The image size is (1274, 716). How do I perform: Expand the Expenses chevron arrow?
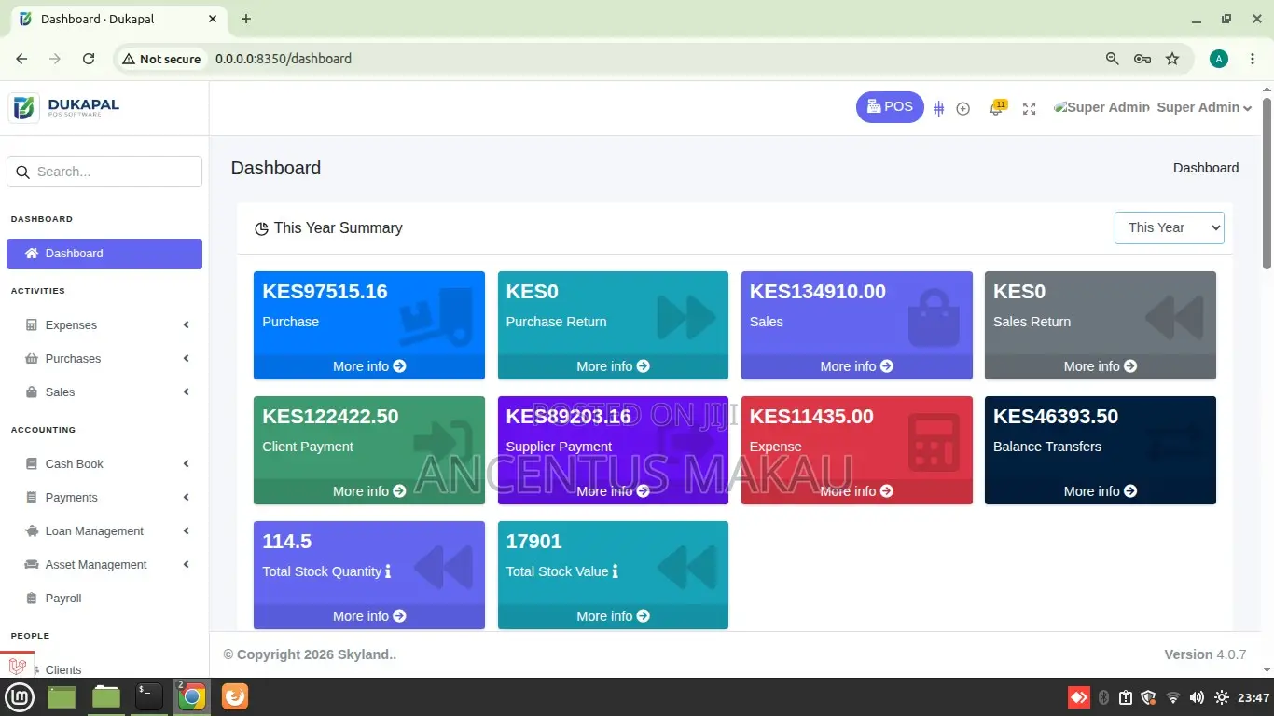click(187, 325)
